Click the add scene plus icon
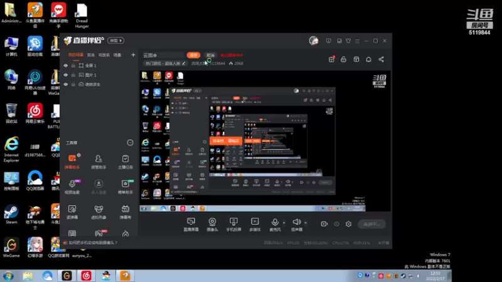 click(x=133, y=55)
